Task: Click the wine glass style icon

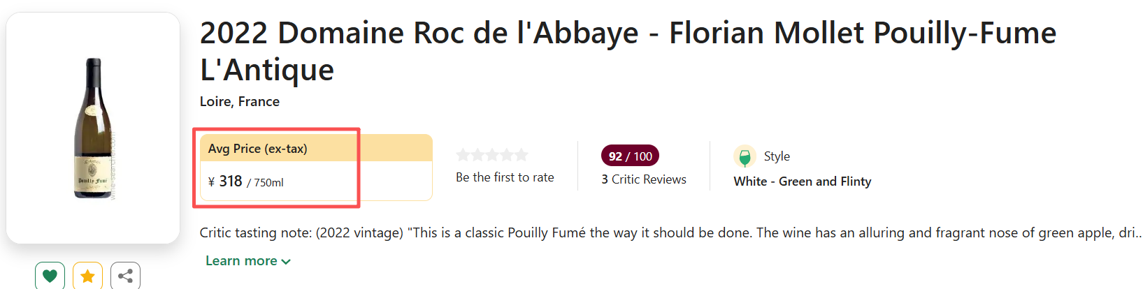Action: click(745, 156)
